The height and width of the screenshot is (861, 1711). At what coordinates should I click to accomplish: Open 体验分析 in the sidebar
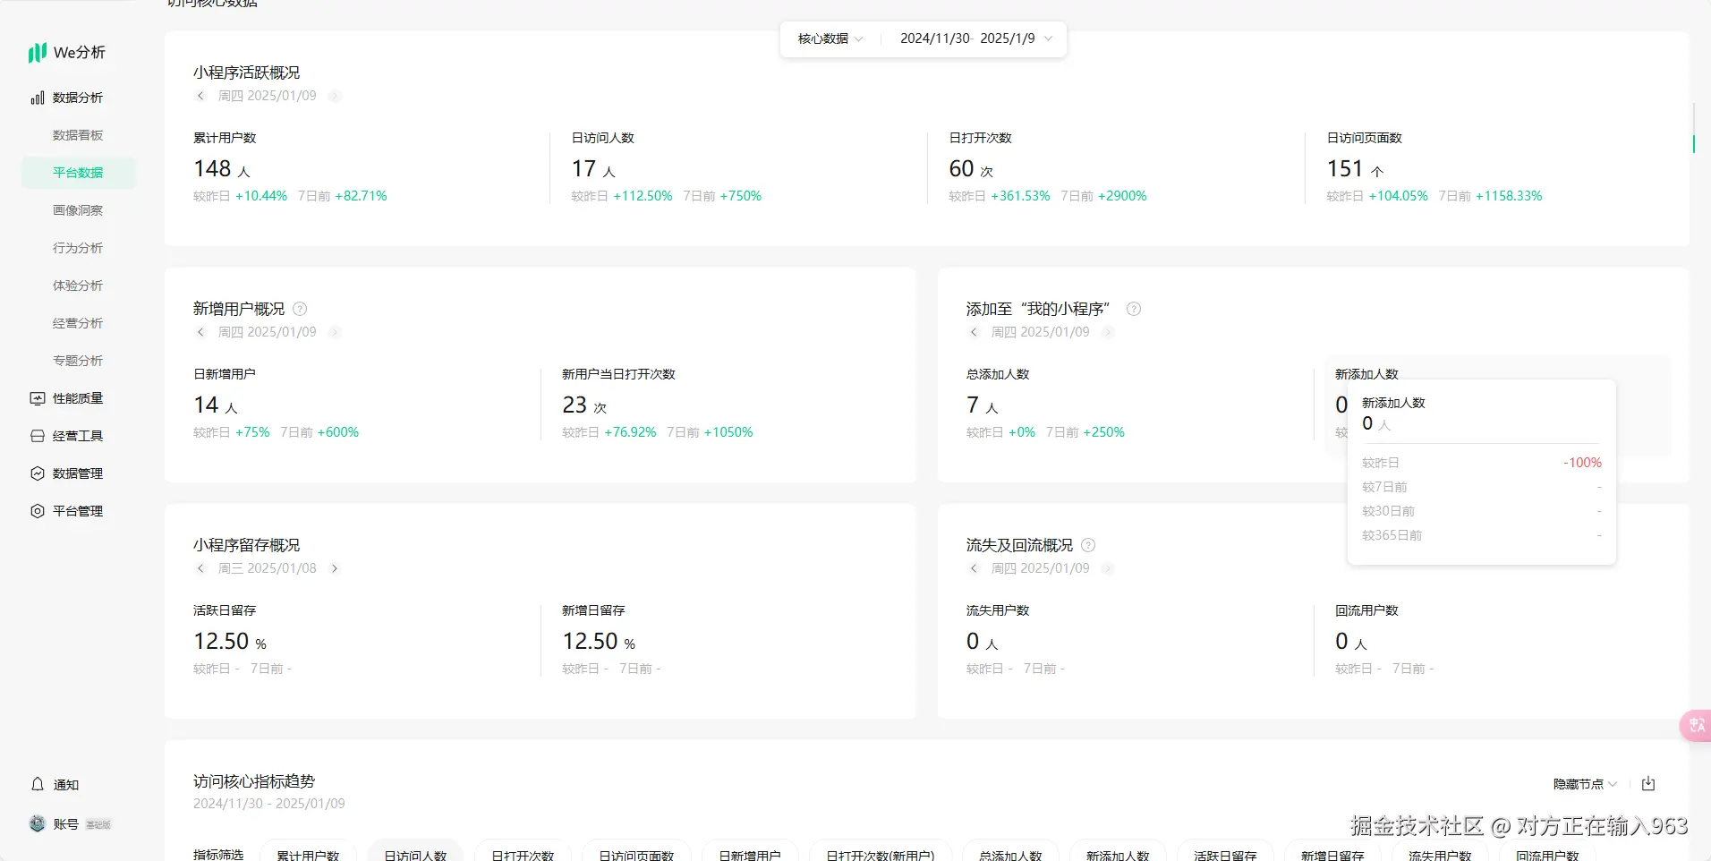click(78, 286)
